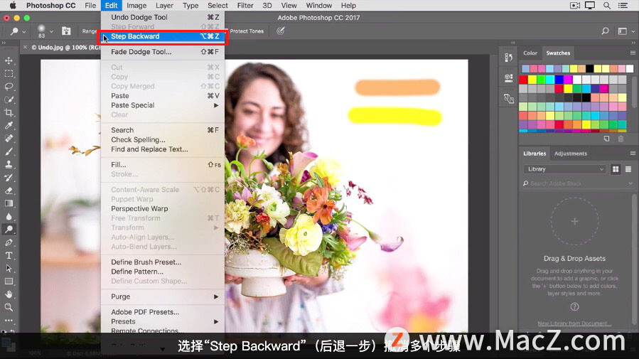Open the Image menu

click(x=136, y=5)
